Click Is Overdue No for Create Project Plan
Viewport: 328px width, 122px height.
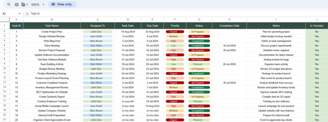click(x=317, y=32)
